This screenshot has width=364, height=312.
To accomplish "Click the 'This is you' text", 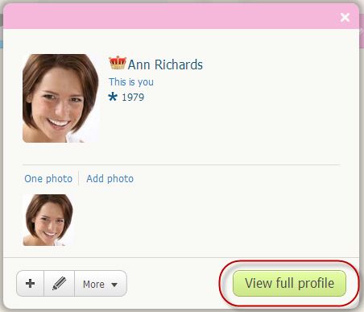I will click(131, 82).
